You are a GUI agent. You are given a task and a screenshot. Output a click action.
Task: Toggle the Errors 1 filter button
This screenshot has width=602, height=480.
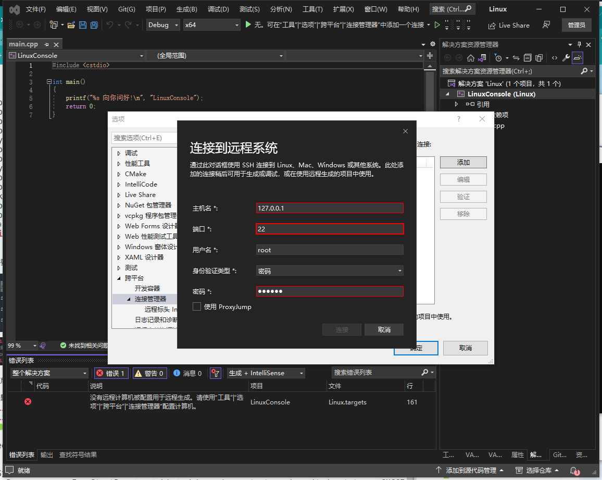point(111,373)
